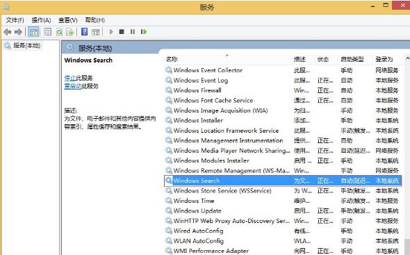Click the 服务(本地) header above the details
Image resolution: width=410 pixels, height=255 pixels.
point(95,48)
